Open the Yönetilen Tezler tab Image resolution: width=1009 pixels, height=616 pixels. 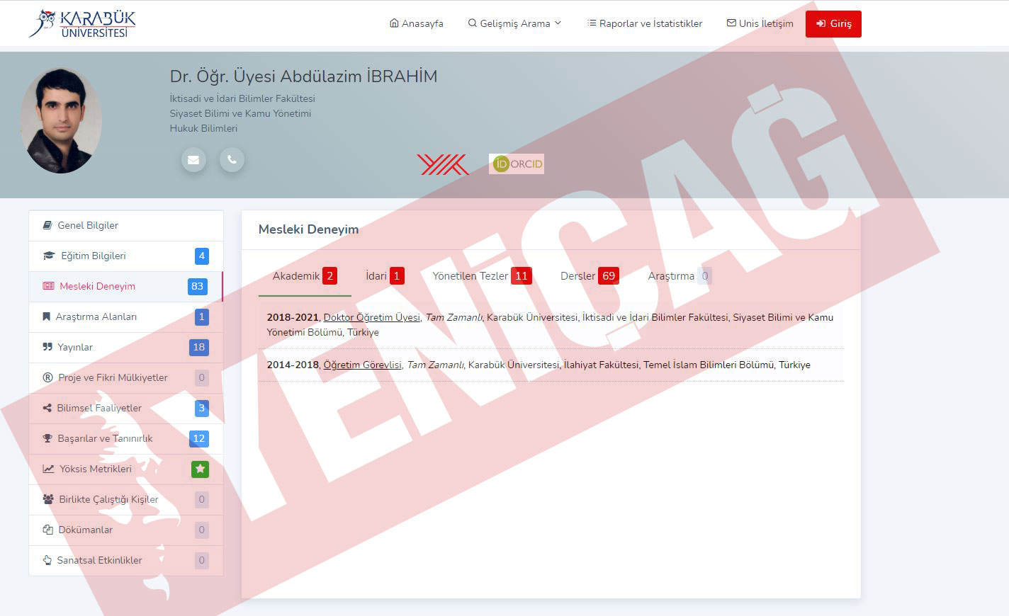pos(482,276)
